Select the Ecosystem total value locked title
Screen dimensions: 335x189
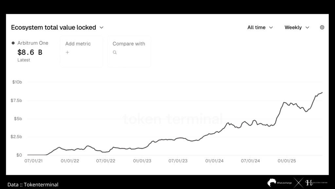coord(53,28)
